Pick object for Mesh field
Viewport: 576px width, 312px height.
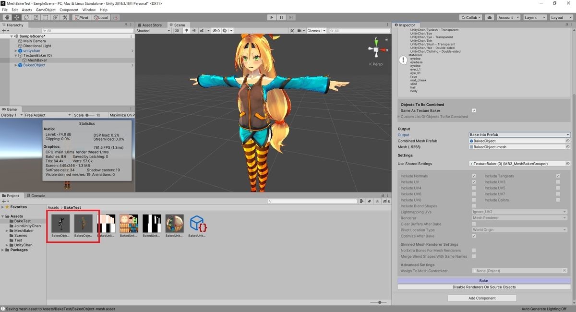pyautogui.click(x=567, y=147)
